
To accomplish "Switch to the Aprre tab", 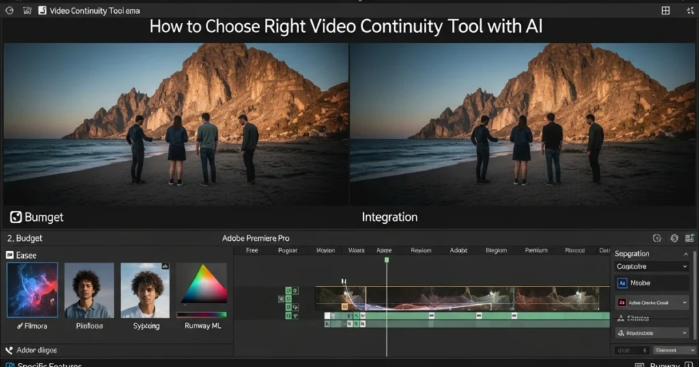I will (384, 250).
